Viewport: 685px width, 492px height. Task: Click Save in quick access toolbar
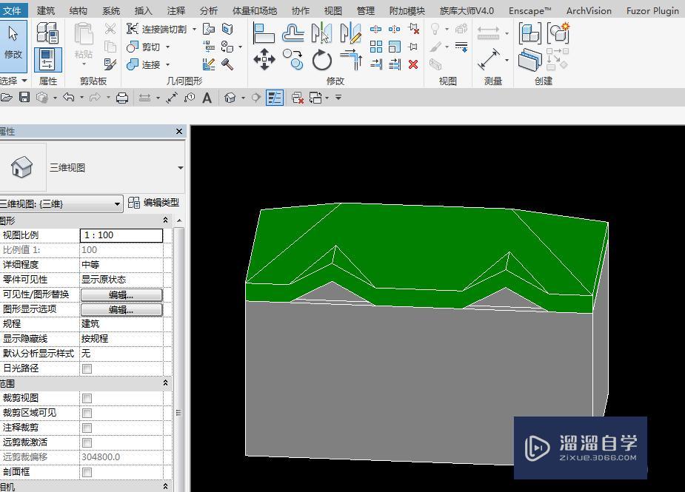[x=24, y=98]
